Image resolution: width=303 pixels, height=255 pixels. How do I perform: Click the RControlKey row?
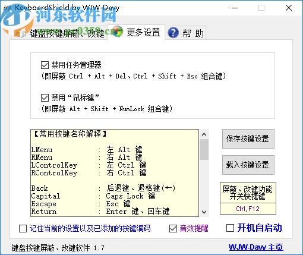pos(89,173)
